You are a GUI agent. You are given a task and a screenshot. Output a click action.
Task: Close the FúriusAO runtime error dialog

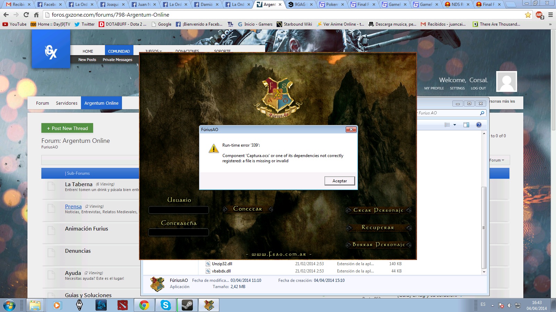(x=351, y=129)
